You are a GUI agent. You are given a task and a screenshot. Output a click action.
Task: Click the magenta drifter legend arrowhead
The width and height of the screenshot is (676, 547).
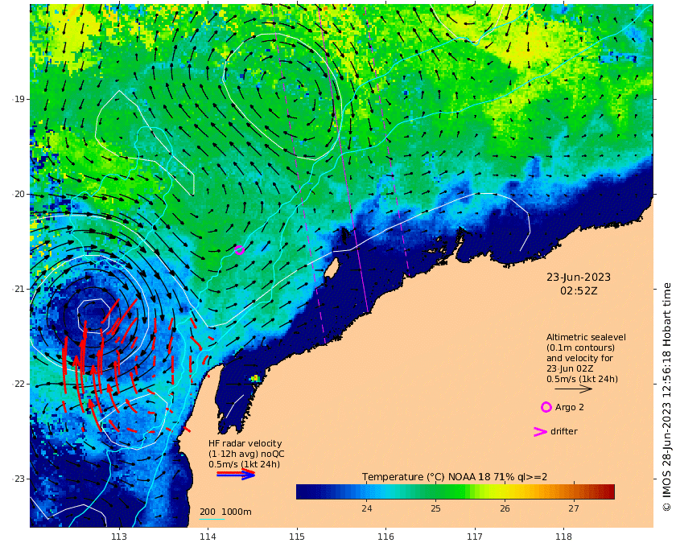click(540, 431)
